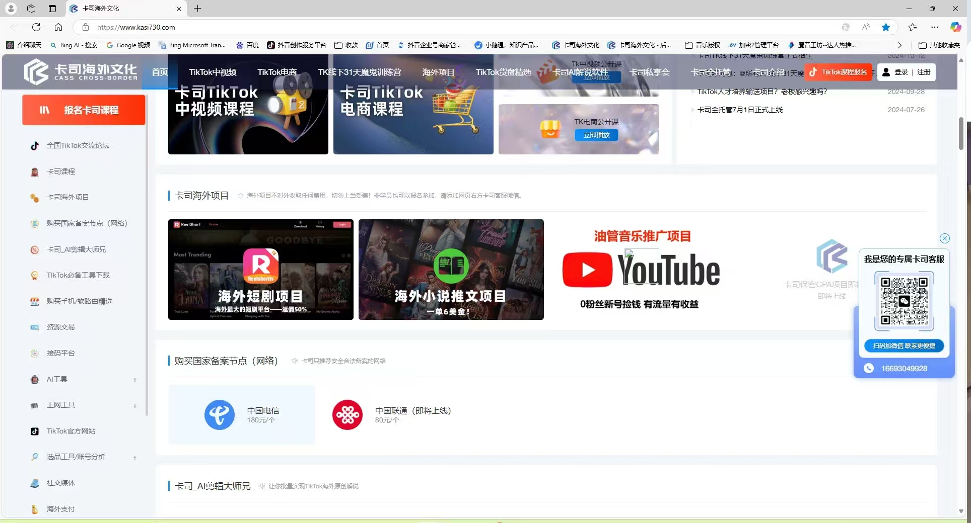The image size is (971, 523).
Task: Click the China Telecom logo icon
Action: coord(220,415)
